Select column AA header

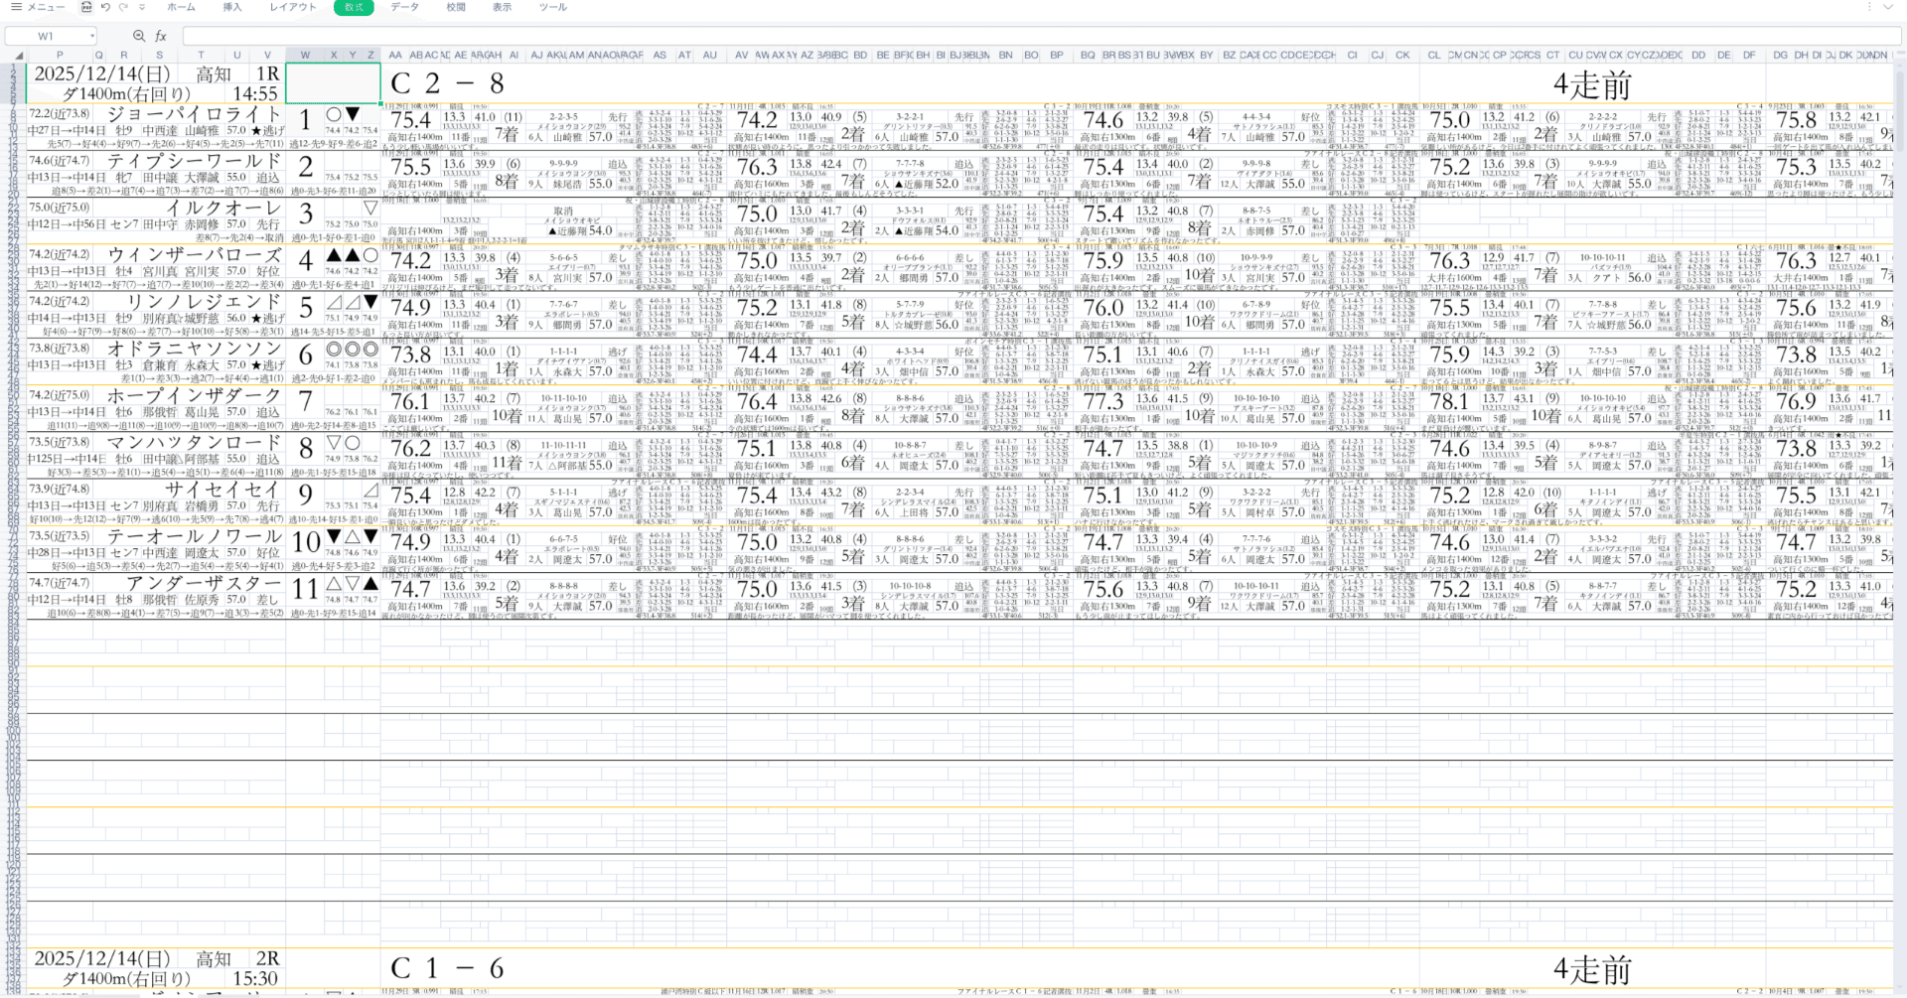pyautogui.click(x=395, y=56)
